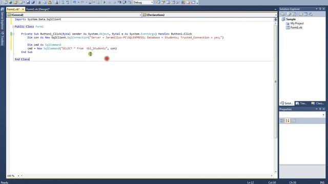This screenshot has height=184, width=328.
Task: Click 'tbl_Students' in the SQL string
Action: (96, 49)
